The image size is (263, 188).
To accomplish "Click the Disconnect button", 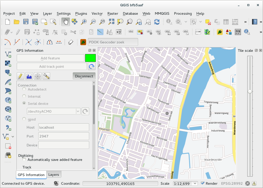I will point(84,76).
